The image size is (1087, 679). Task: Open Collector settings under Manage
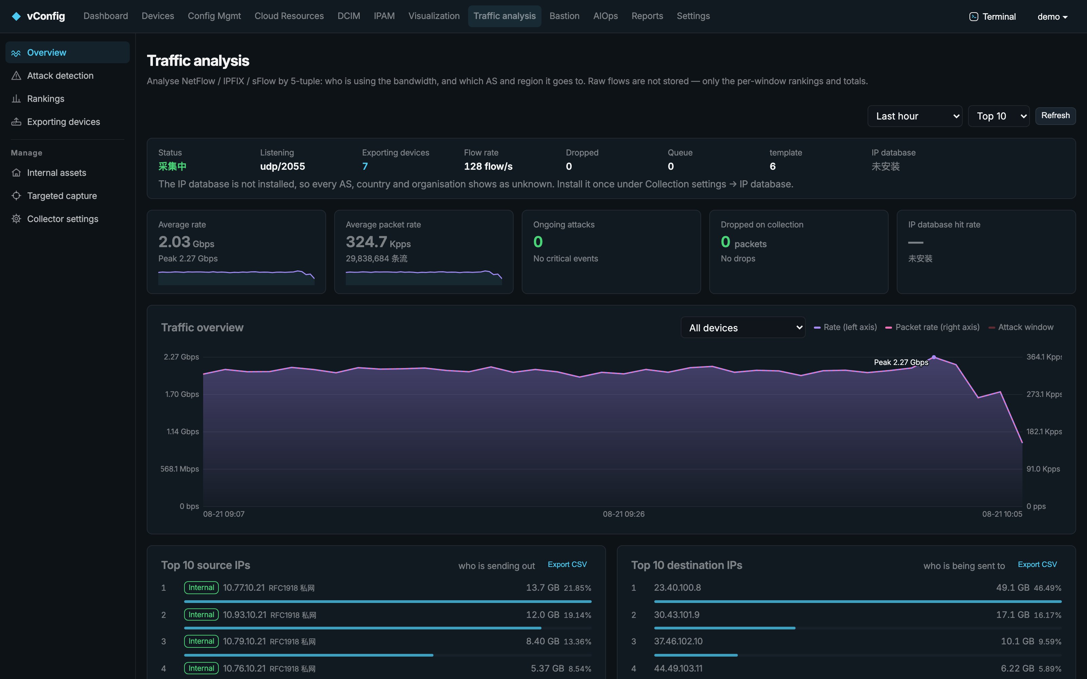(x=67, y=219)
